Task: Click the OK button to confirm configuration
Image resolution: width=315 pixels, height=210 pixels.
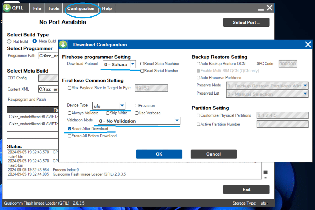Action: (x=159, y=154)
